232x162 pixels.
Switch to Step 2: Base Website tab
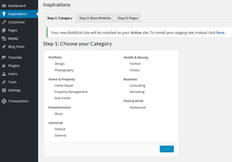[x=95, y=18]
